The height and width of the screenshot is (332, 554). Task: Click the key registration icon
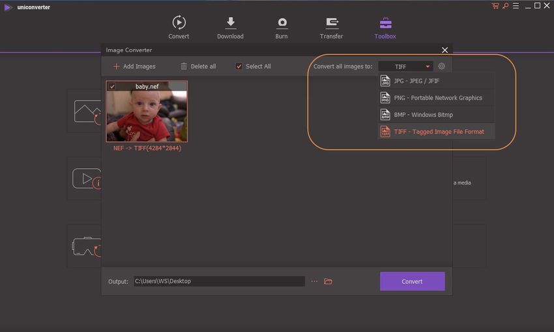tap(504, 6)
